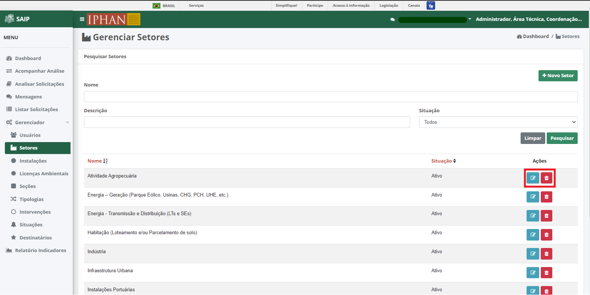Delete the Indústria sector

[x=546, y=254]
